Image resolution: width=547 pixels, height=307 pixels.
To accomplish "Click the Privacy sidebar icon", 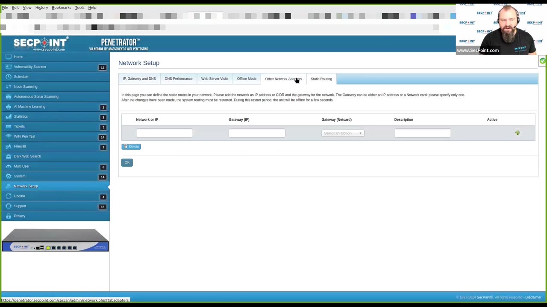I will pos(8,216).
